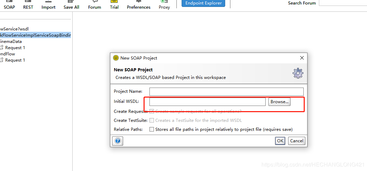This screenshot has height=171, width=367.
Task: Click the Initial WSDL text field
Action: (207, 102)
